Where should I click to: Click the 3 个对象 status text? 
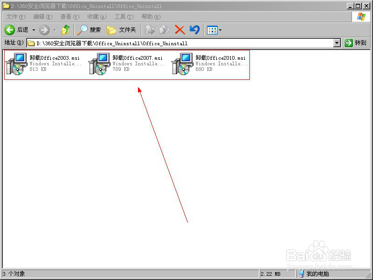[14, 274]
